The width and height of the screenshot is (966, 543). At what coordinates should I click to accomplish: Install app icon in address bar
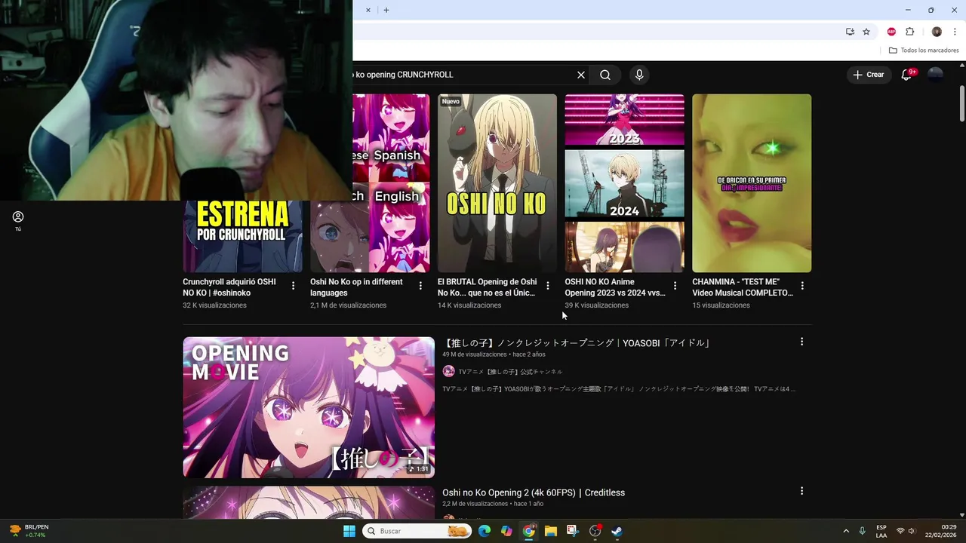tap(850, 32)
